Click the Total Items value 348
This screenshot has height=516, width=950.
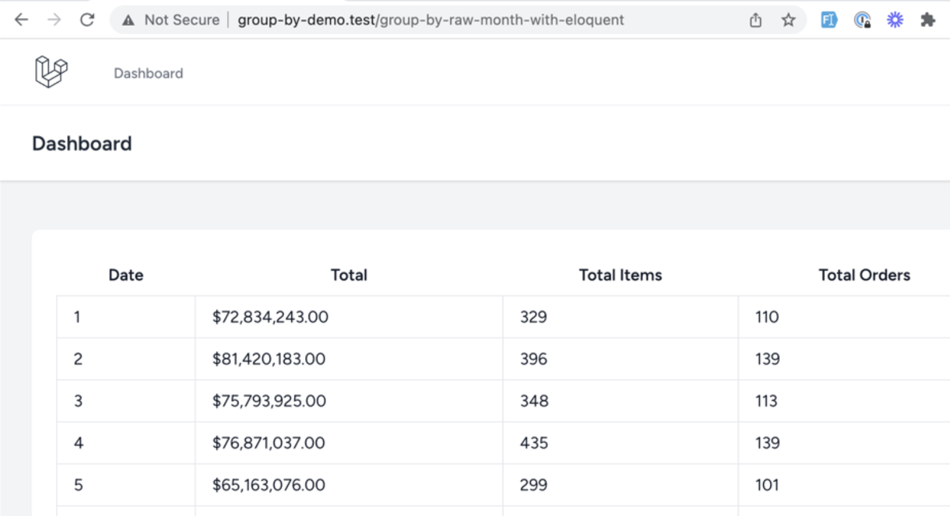[x=534, y=401]
